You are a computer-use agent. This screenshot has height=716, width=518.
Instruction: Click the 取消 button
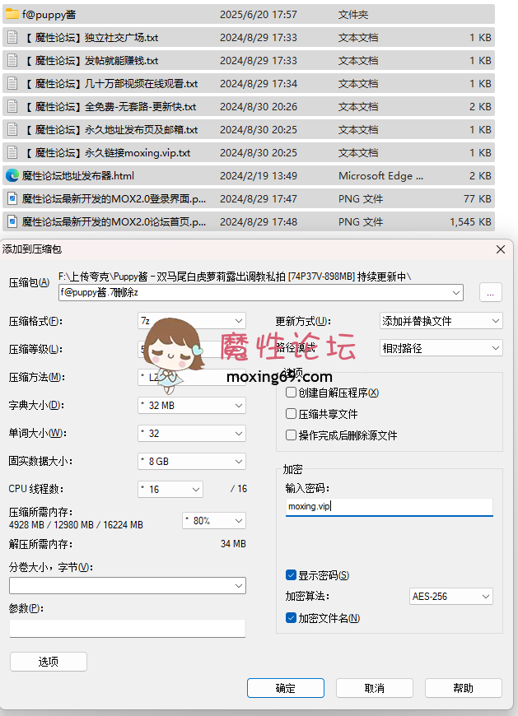(x=375, y=688)
